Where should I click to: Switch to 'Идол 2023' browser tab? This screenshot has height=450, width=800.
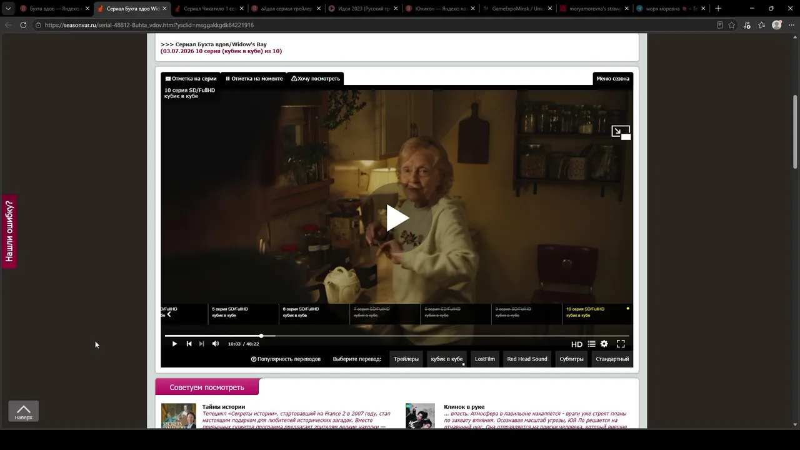(363, 9)
